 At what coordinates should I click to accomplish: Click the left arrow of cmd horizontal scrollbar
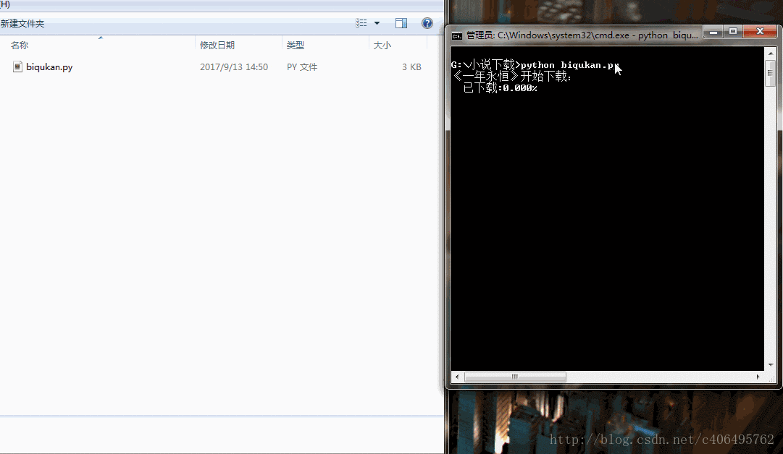click(x=456, y=377)
